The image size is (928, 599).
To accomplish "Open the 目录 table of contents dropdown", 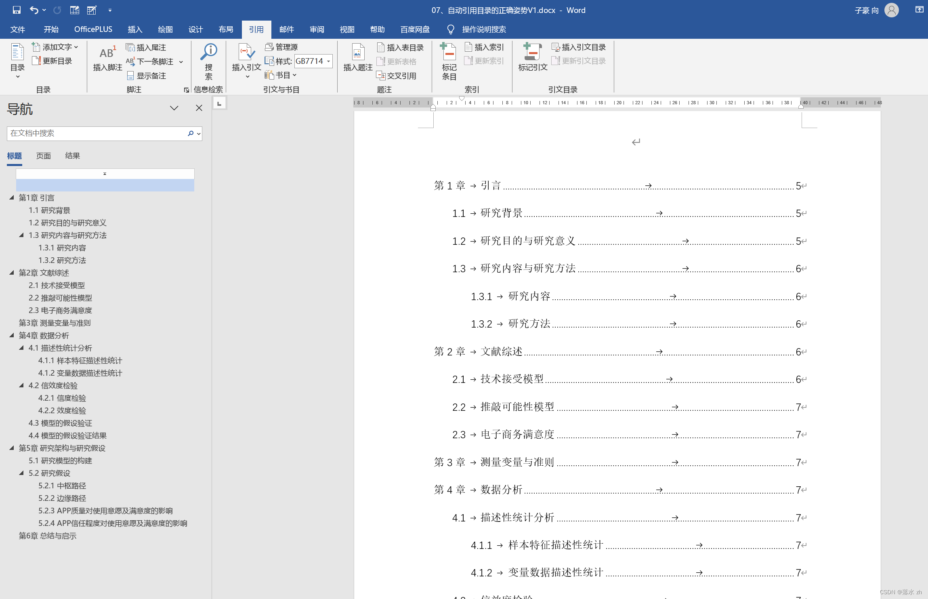I will click(17, 76).
